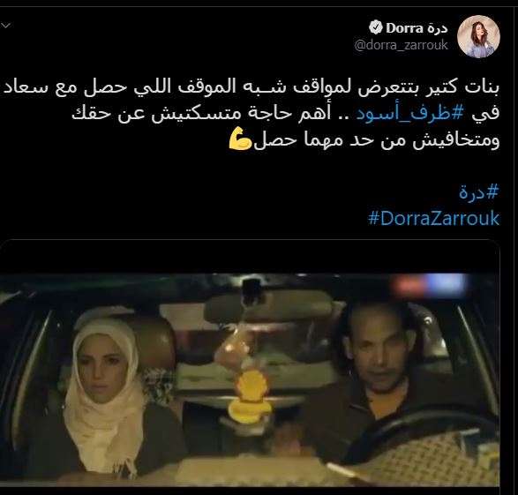Open the Dorra درة display name

pyautogui.click(x=417, y=28)
